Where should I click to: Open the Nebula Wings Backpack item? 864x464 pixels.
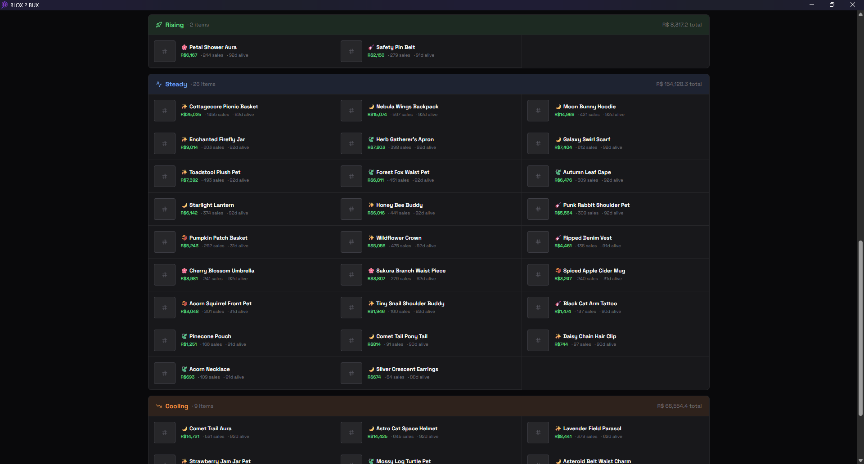coord(428,111)
